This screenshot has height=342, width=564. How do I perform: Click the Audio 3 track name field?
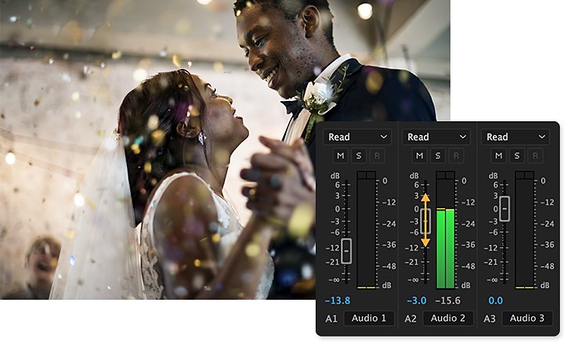point(527,319)
